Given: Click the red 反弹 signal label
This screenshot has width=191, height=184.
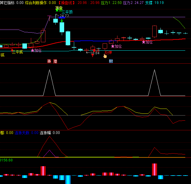Looking at the screenshot, I should pos(108,52).
